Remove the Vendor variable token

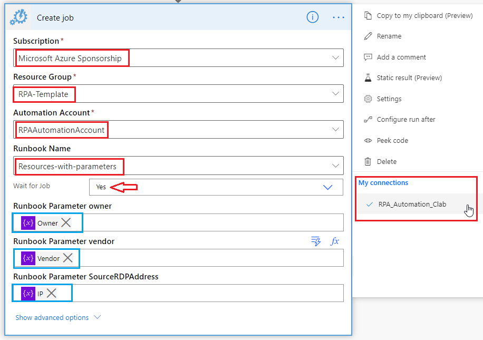(x=68, y=258)
